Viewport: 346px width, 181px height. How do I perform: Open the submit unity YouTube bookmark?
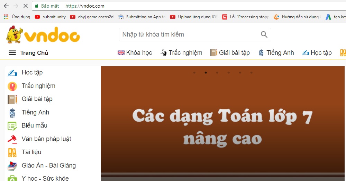tap(50, 17)
